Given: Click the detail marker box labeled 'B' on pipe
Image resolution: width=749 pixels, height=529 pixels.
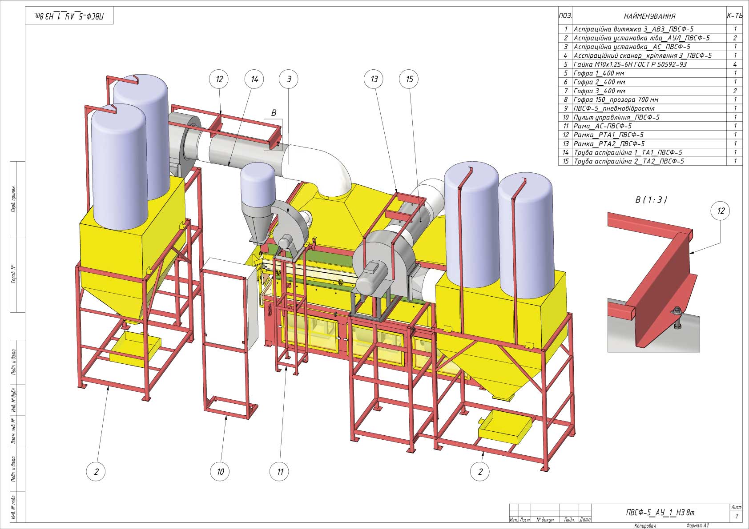Looking at the screenshot, I should (x=273, y=135).
